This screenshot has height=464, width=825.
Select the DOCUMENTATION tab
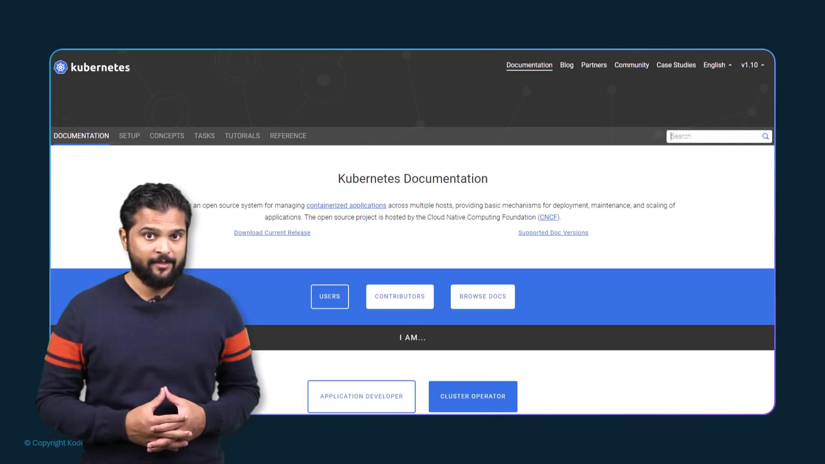coord(81,136)
